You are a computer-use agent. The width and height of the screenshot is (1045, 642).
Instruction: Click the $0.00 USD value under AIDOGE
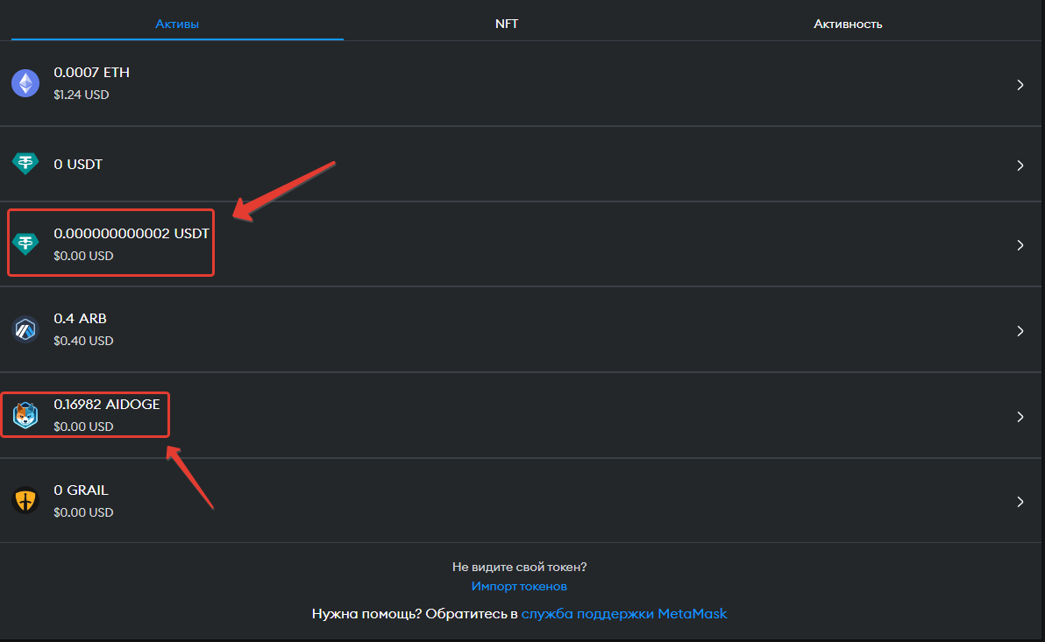tap(83, 427)
